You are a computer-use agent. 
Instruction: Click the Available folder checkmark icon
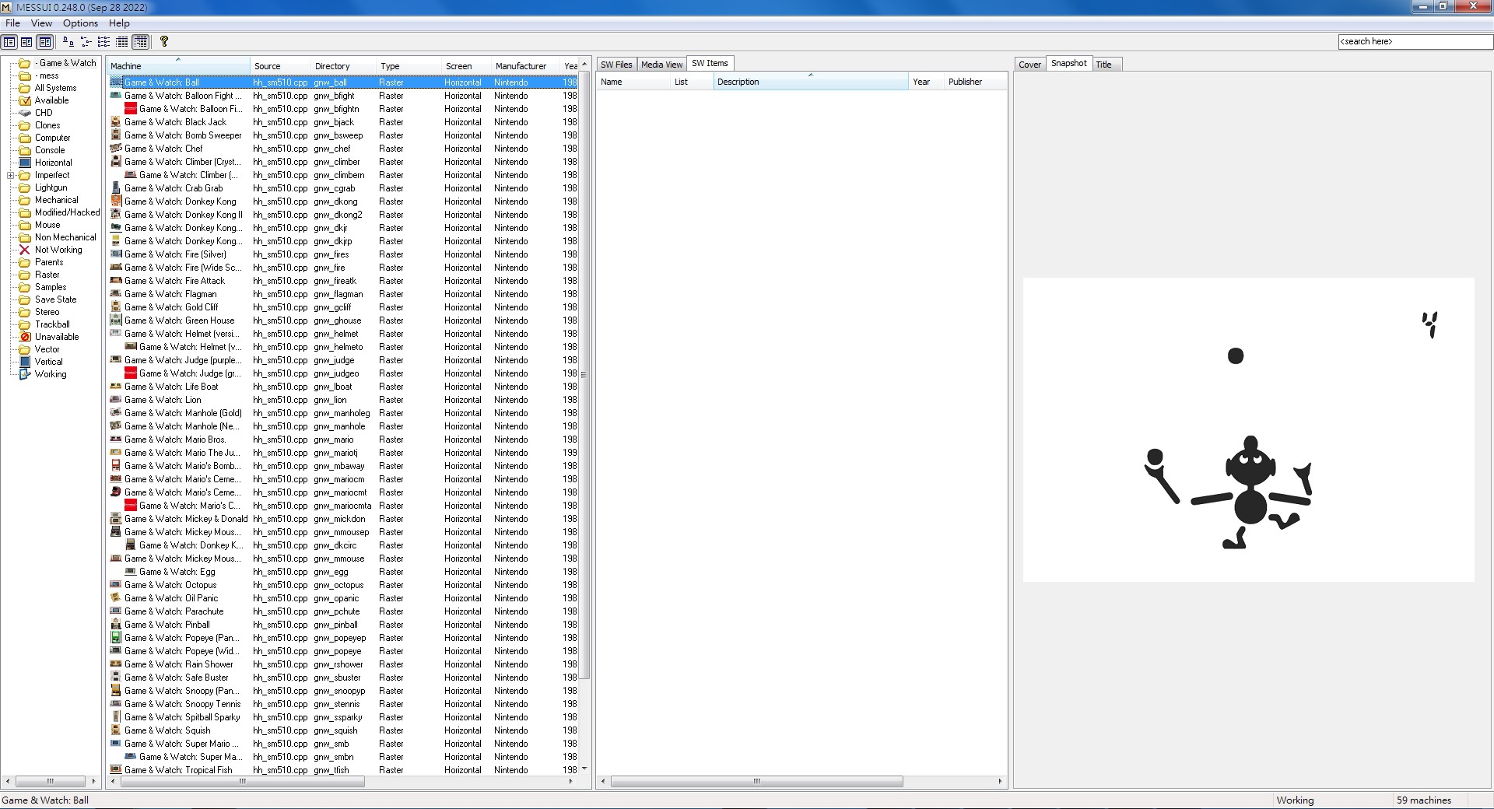[25, 100]
